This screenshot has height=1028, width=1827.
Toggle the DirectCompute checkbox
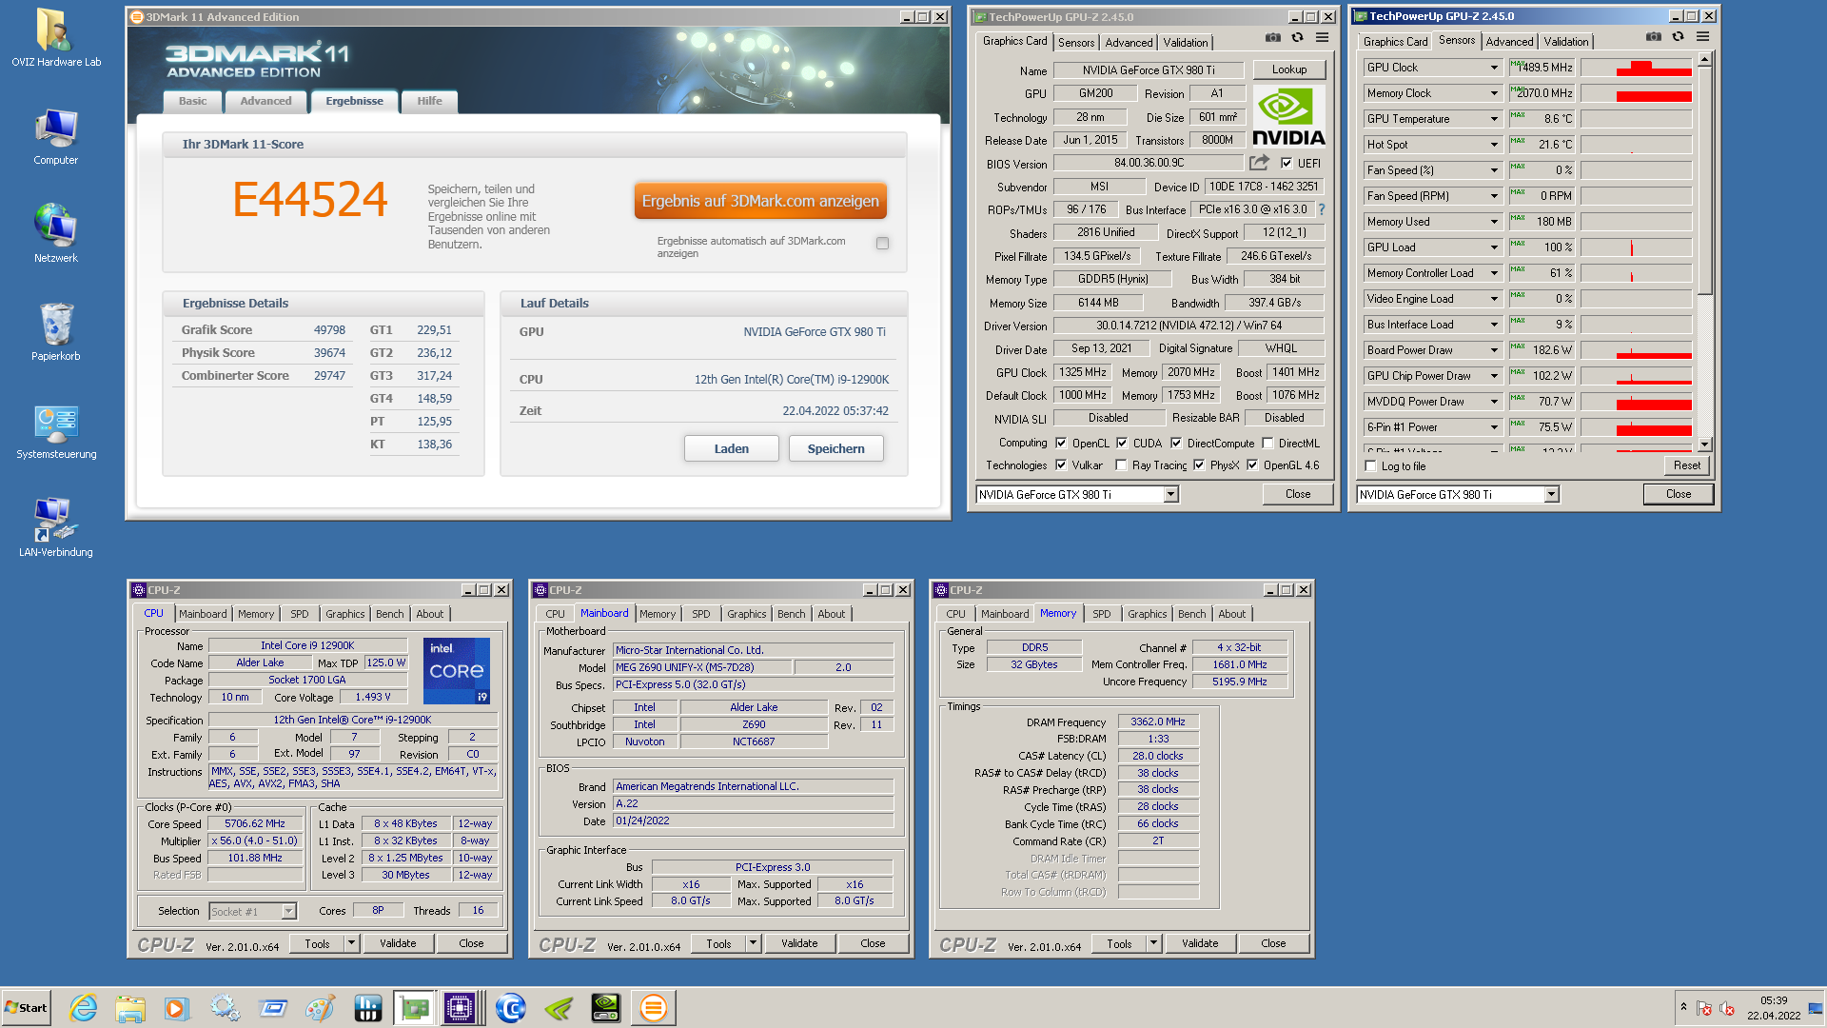point(1176,443)
